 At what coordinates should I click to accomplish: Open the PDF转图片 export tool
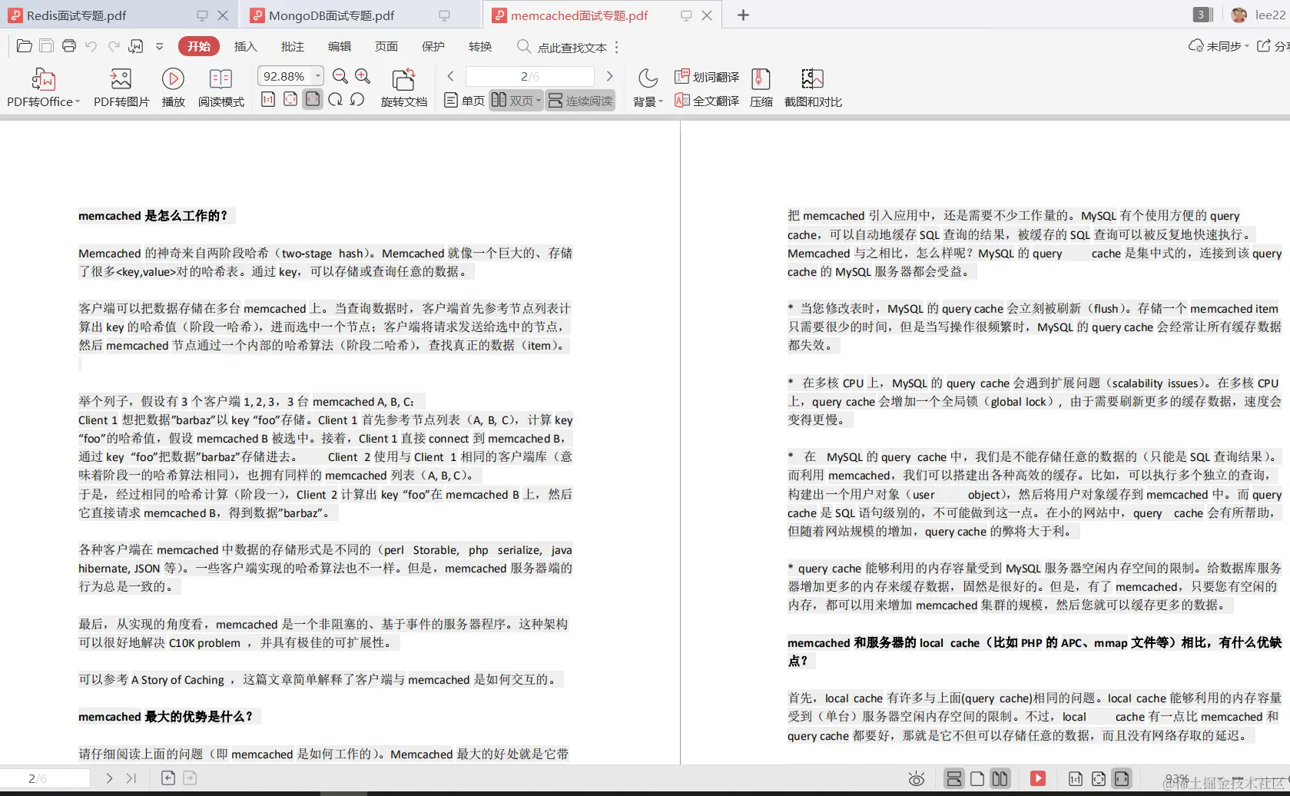[x=119, y=86]
